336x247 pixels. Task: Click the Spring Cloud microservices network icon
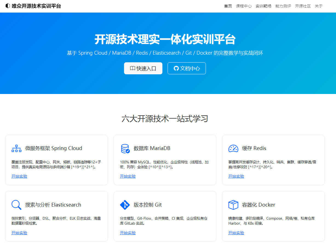coord(16,148)
